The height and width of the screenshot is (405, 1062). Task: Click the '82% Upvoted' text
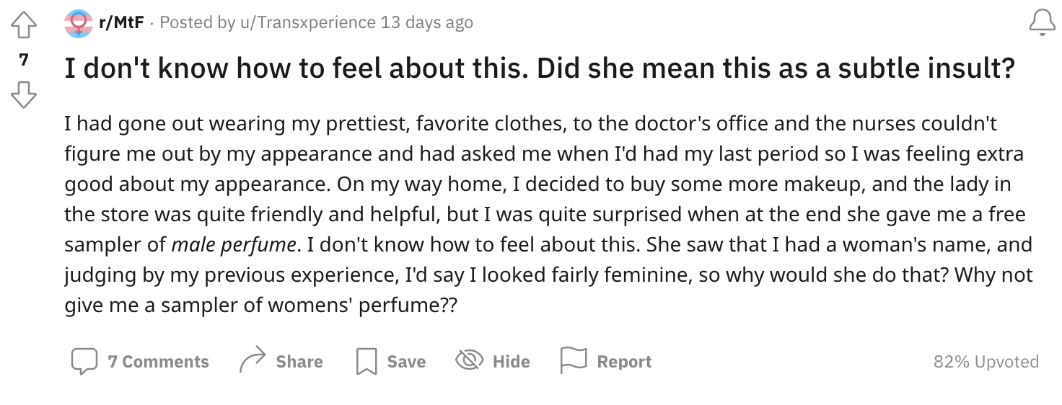(986, 362)
